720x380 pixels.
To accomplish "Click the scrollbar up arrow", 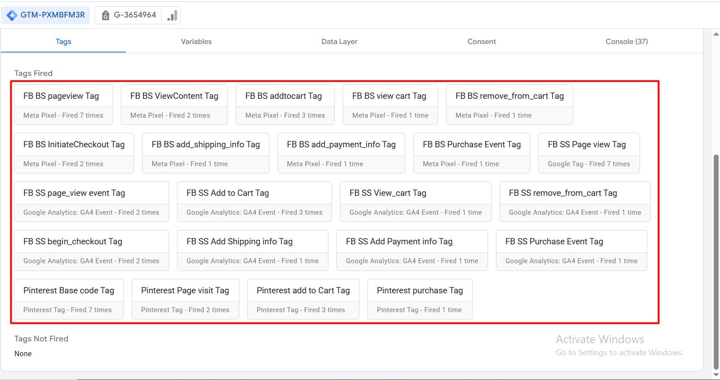I will coord(716,34).
